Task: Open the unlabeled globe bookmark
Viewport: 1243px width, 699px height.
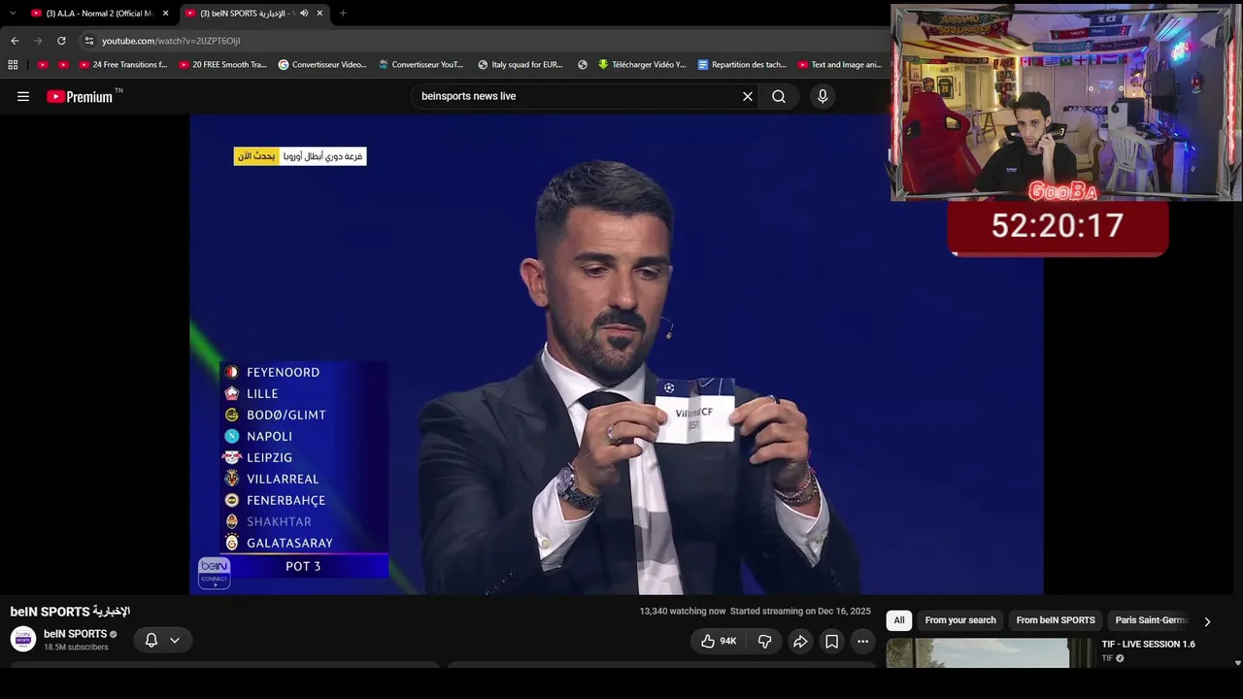Action: (583, 65)
